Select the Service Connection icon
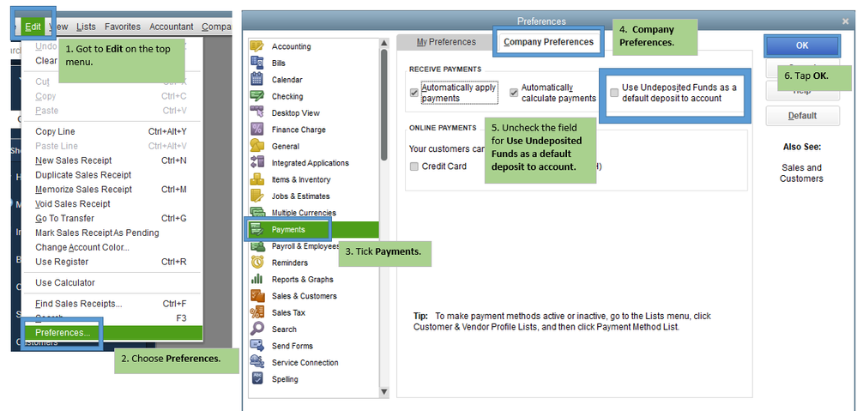 click(256, 362)
